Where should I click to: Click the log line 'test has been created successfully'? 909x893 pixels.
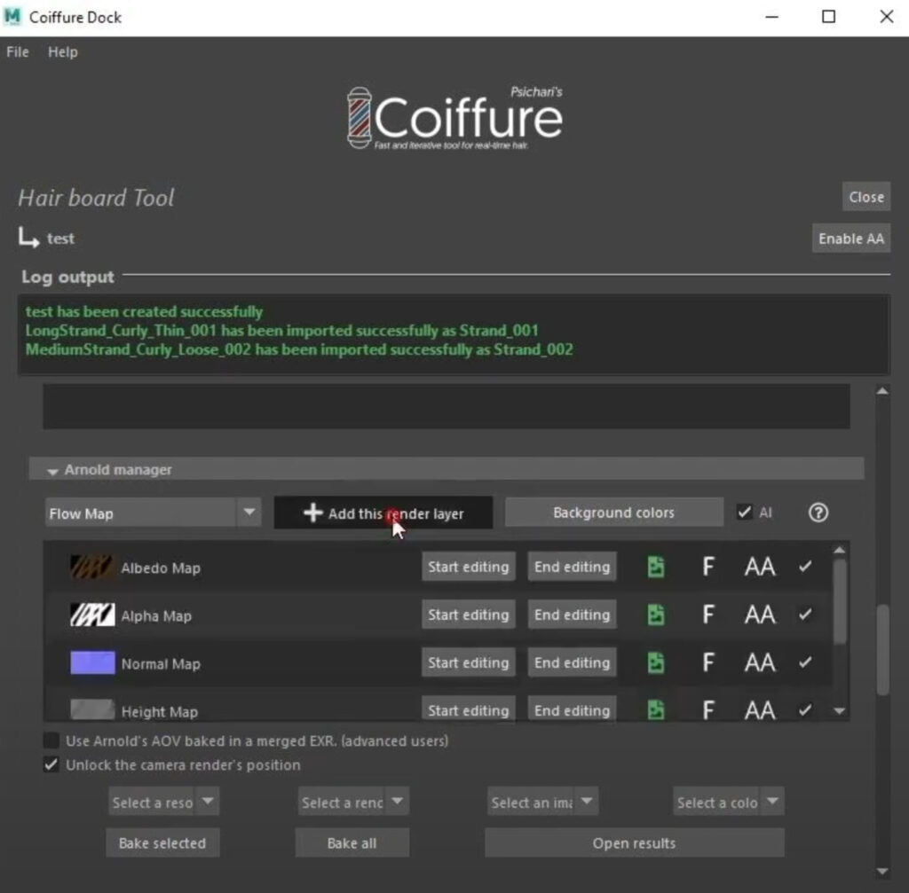144,311
